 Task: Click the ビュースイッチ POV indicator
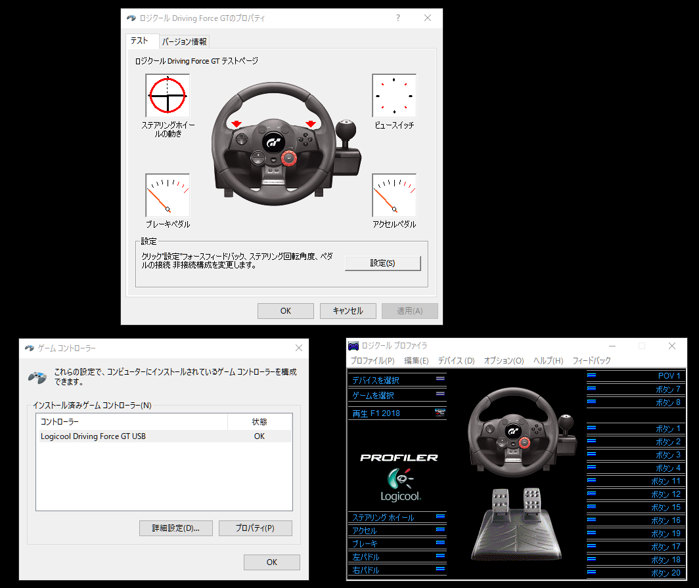(x=394, y=95)
